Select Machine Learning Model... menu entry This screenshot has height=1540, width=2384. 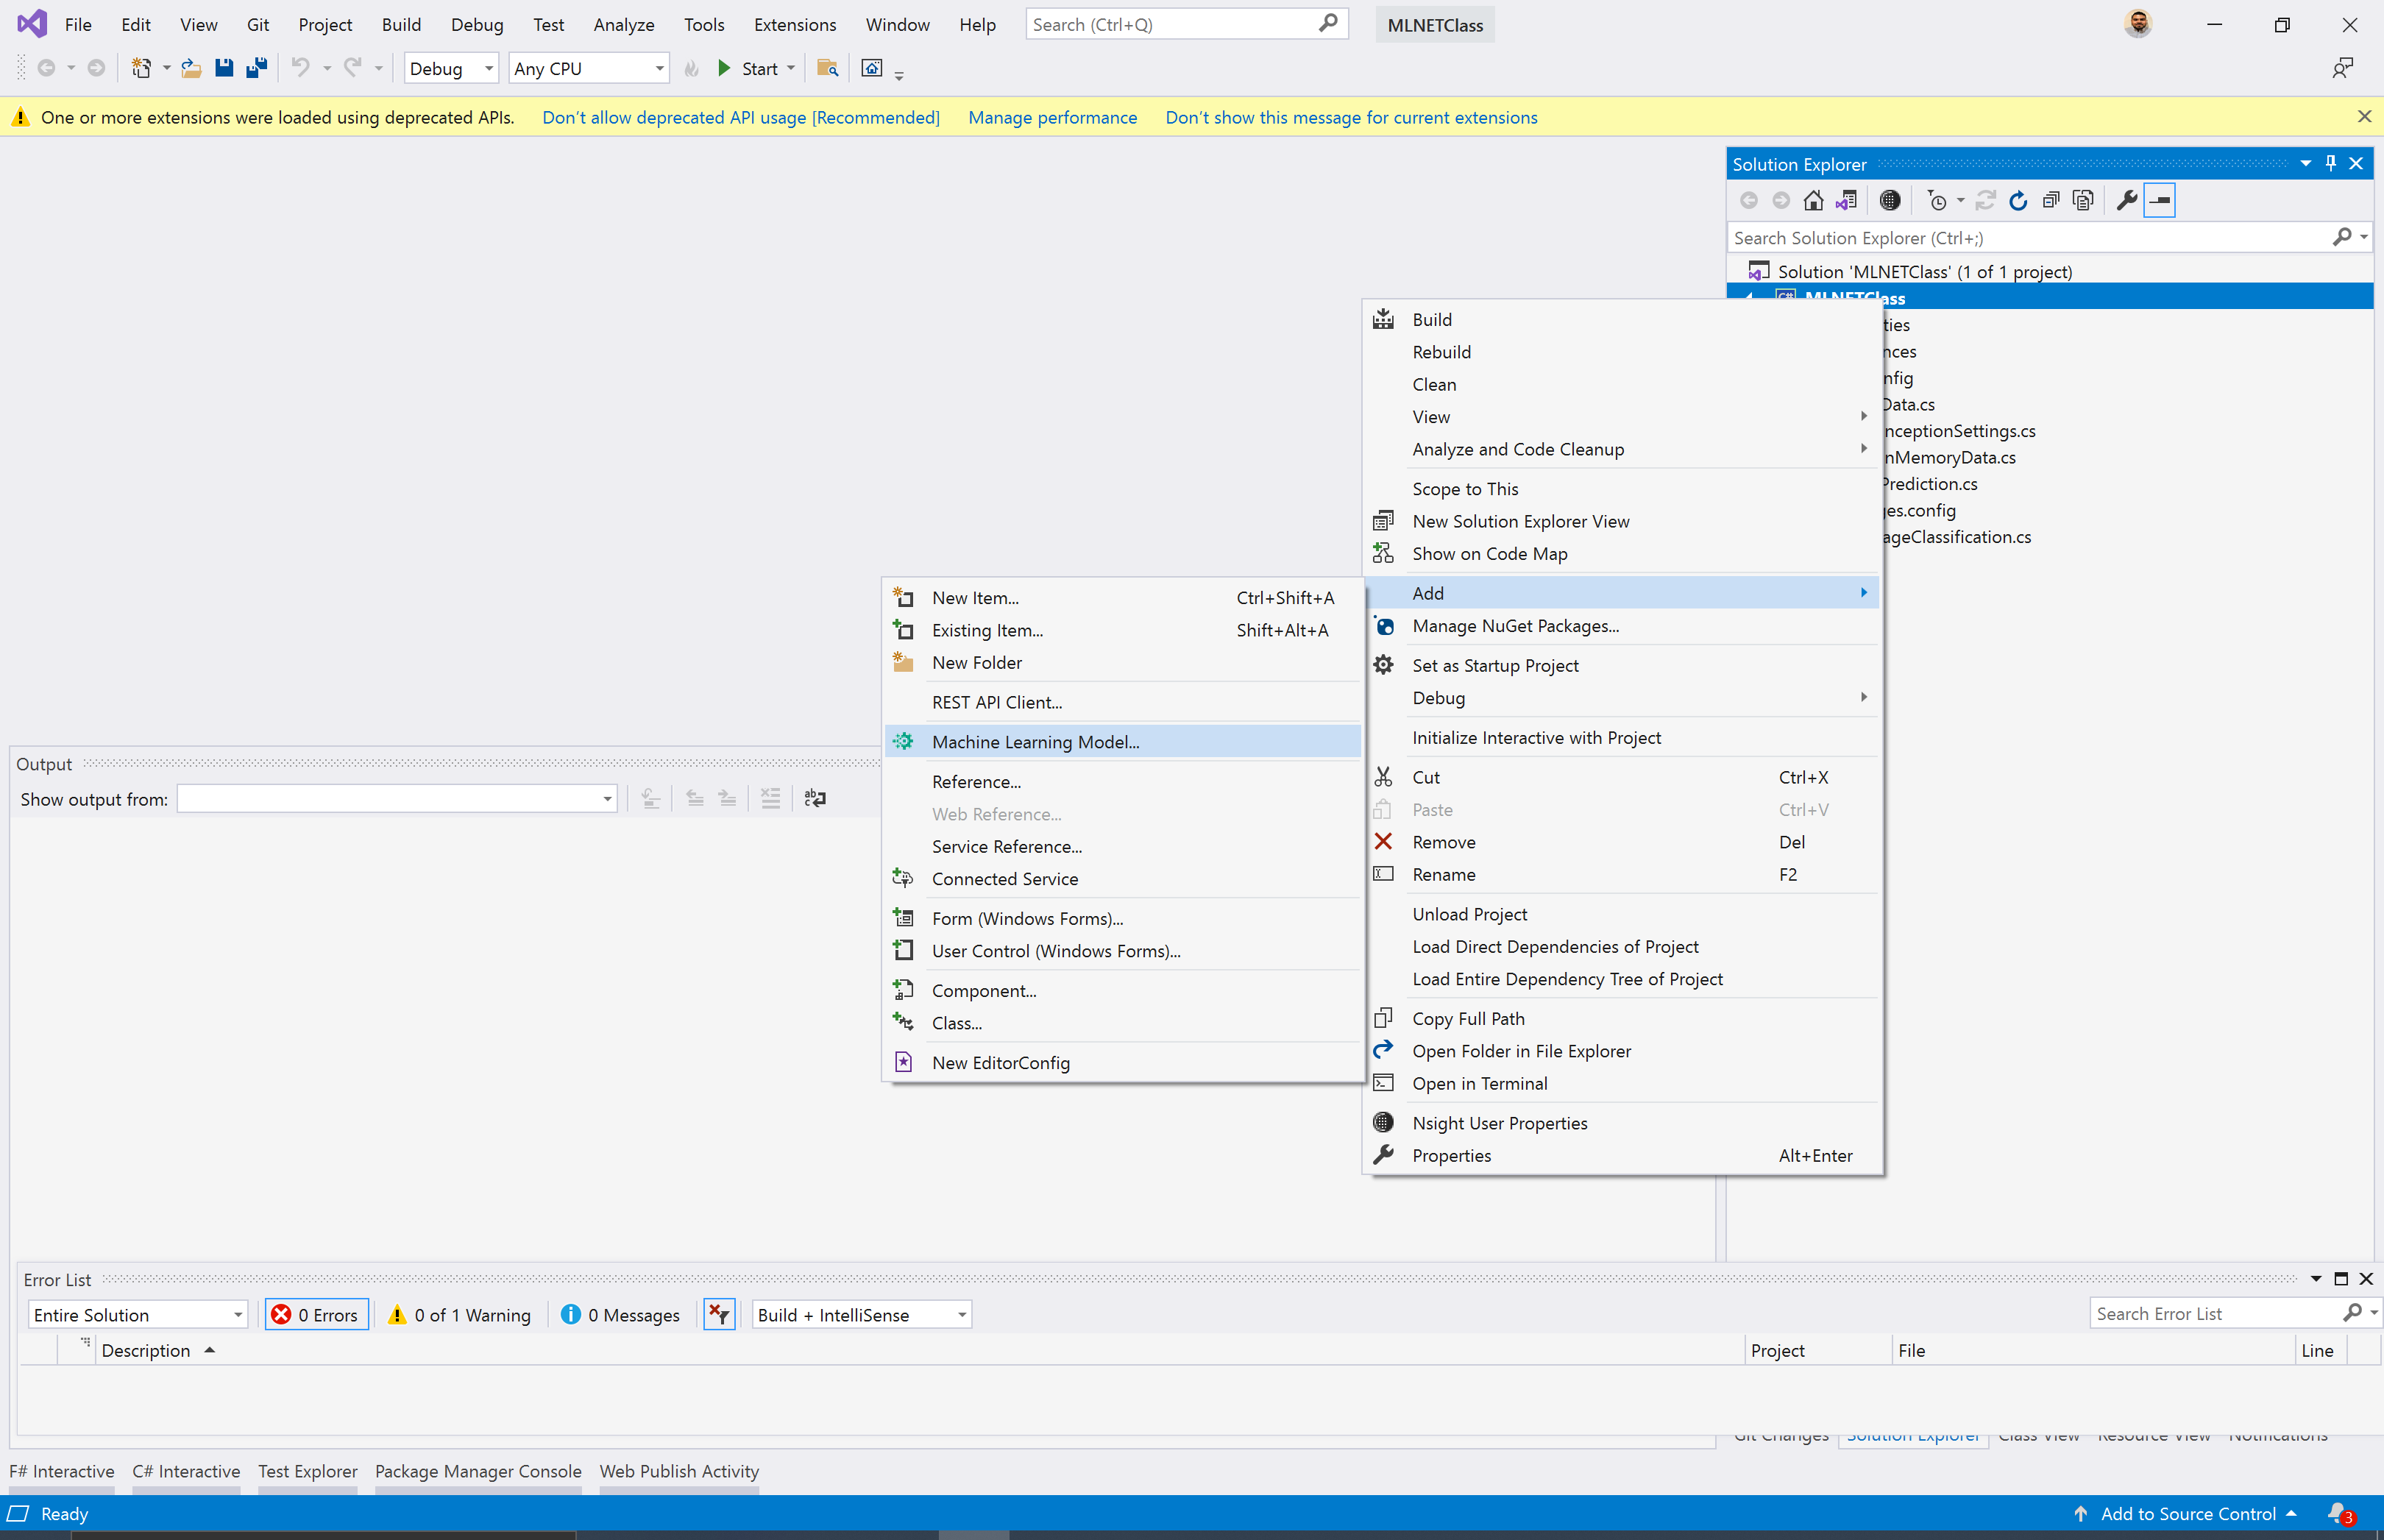coord(1035,741)
